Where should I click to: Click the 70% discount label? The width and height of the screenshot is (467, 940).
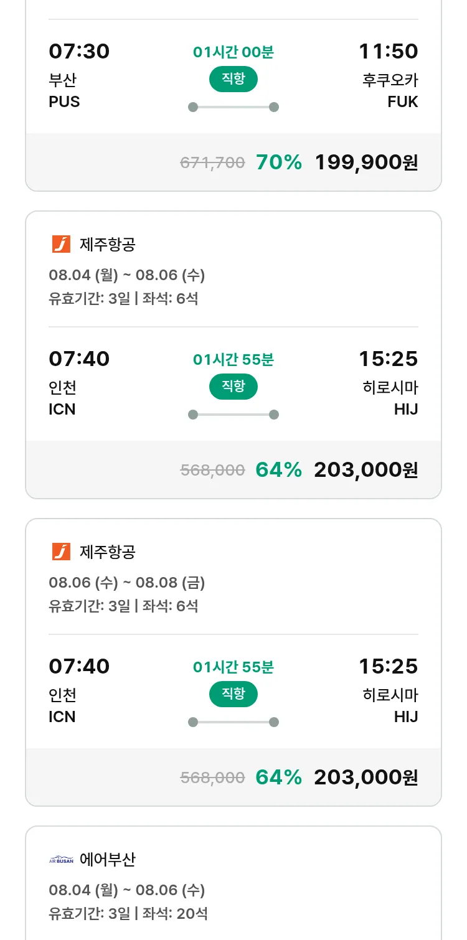pyautogui.click(x=278, y=162)
